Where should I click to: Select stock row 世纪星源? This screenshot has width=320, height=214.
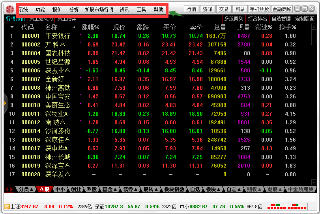[158, 62]
